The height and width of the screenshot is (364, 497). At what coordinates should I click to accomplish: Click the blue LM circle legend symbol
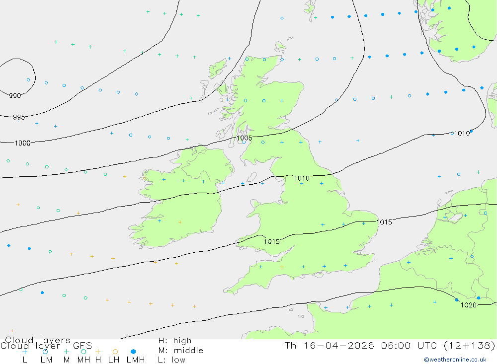pos(45,352)
